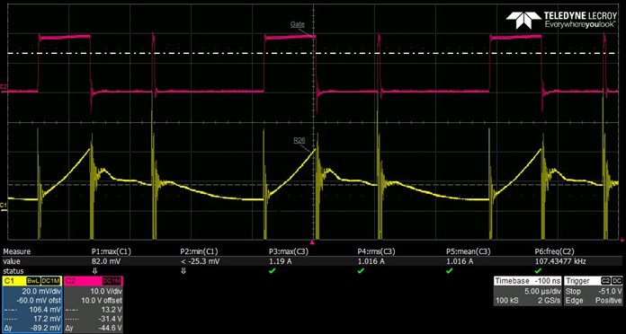
Task: Click the DC1M coupling badge on C2
Action: point(112,281)
